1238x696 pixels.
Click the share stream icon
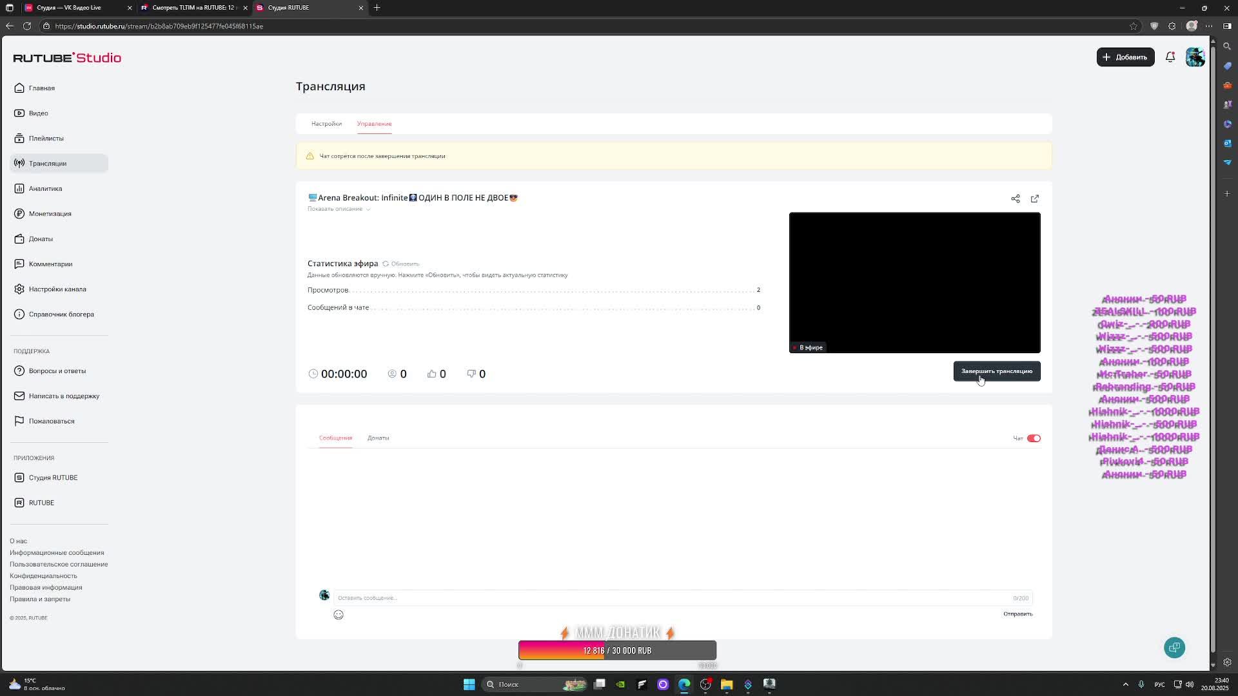click(x=1016, y=198)
